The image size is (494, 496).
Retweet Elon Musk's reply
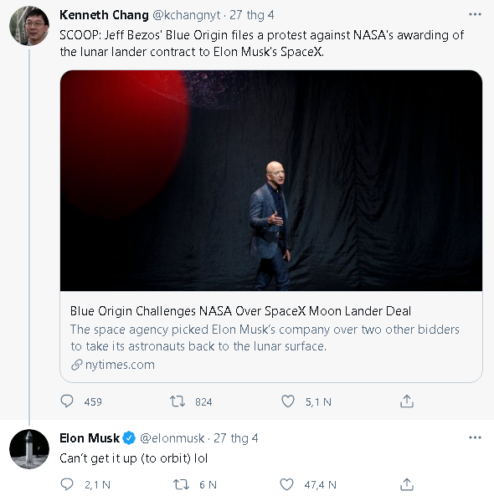pos(181,484)
